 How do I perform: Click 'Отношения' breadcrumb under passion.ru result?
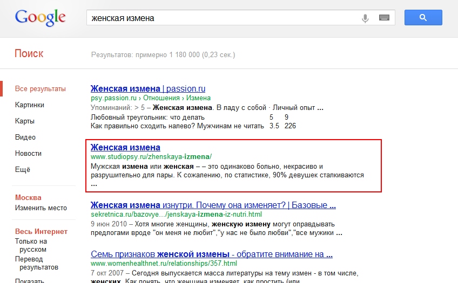[x=161, y=98]
